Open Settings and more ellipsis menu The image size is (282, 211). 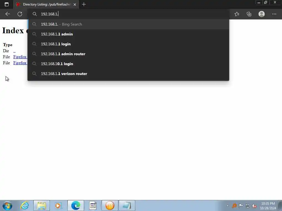click(x=274, y=14)
